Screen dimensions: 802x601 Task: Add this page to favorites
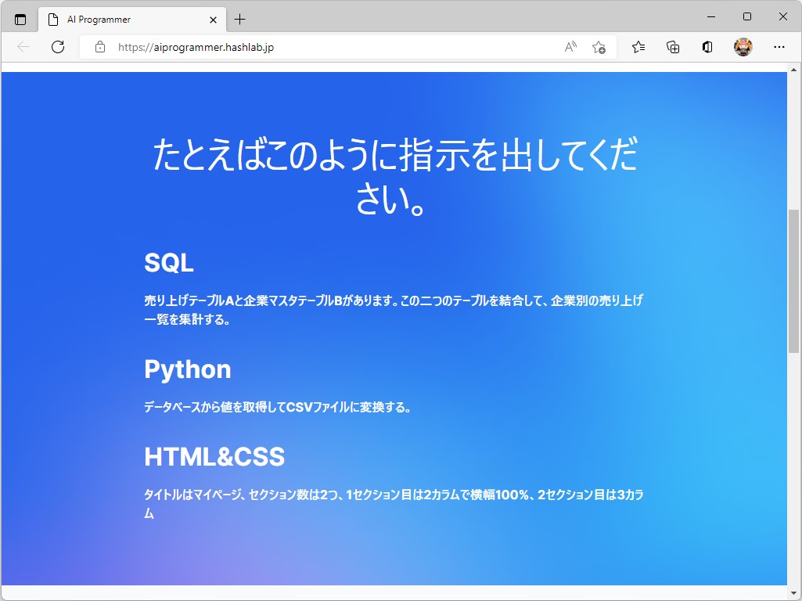(599, 48)
